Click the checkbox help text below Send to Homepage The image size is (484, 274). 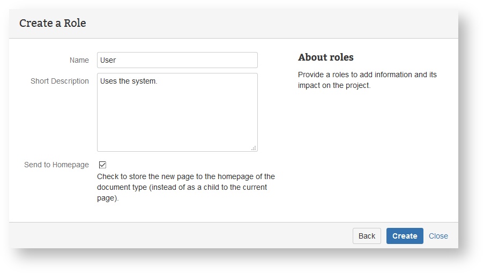click(185, 187)
